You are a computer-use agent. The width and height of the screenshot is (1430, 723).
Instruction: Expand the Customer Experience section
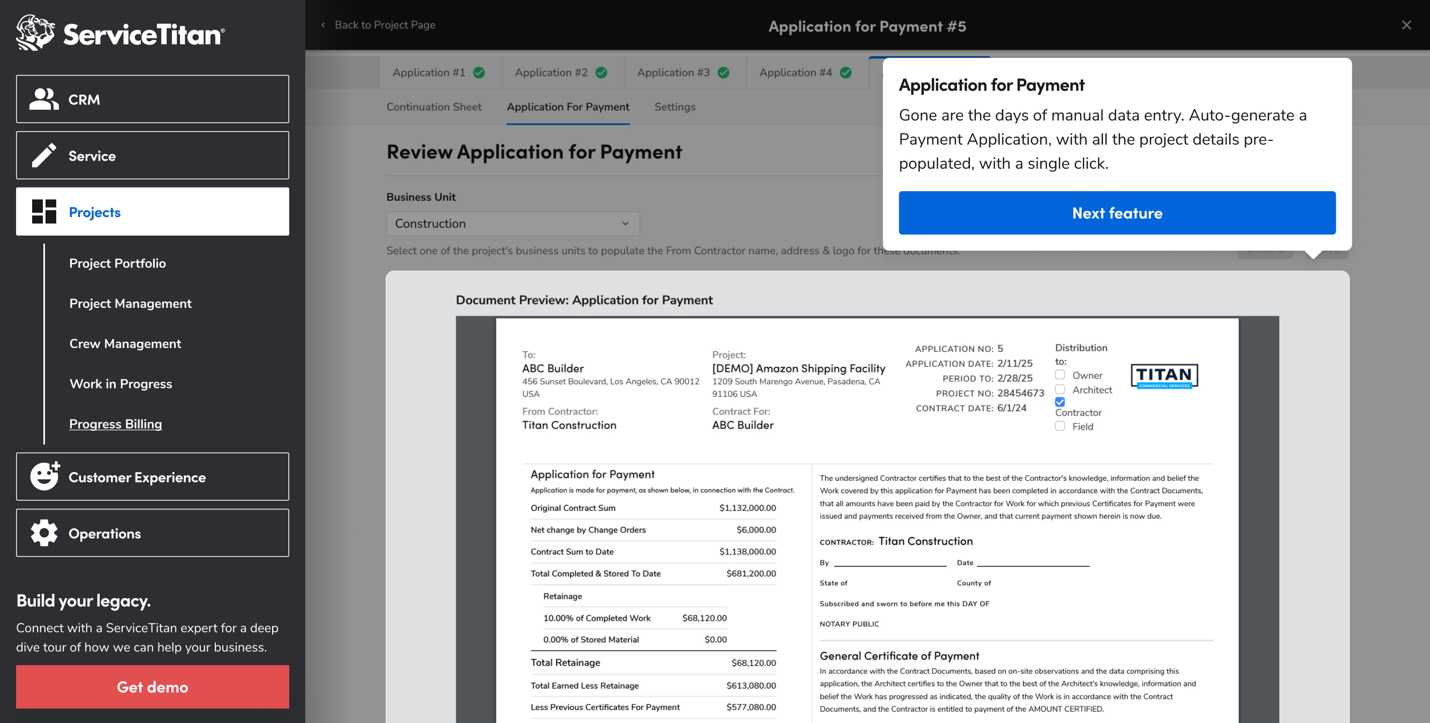tap(152, 477)
